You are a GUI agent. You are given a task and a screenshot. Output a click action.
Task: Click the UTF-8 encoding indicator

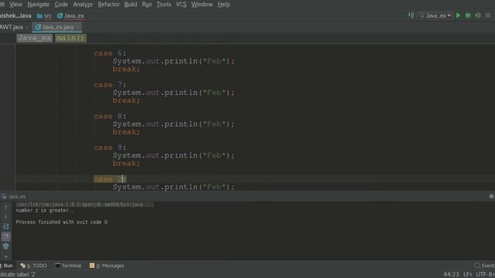[485, 275]
